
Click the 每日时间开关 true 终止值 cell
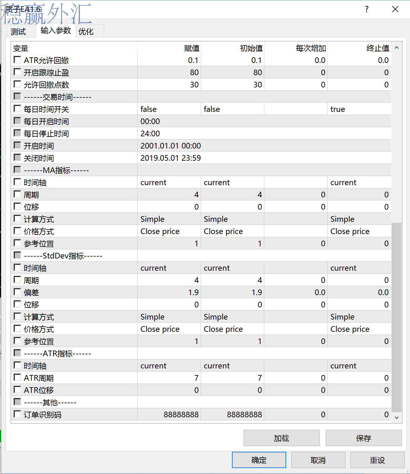[359, 109]
